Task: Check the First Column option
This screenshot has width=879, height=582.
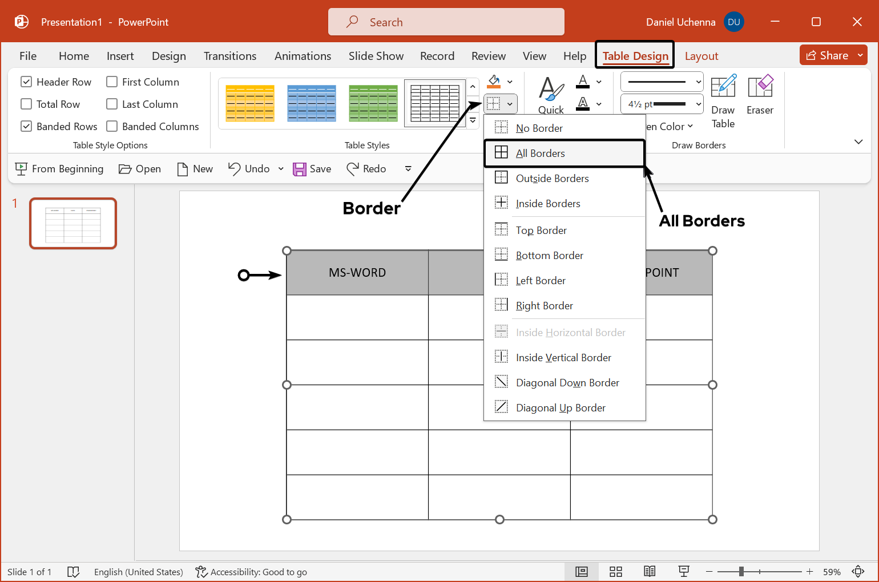Action: click(111, 82)
